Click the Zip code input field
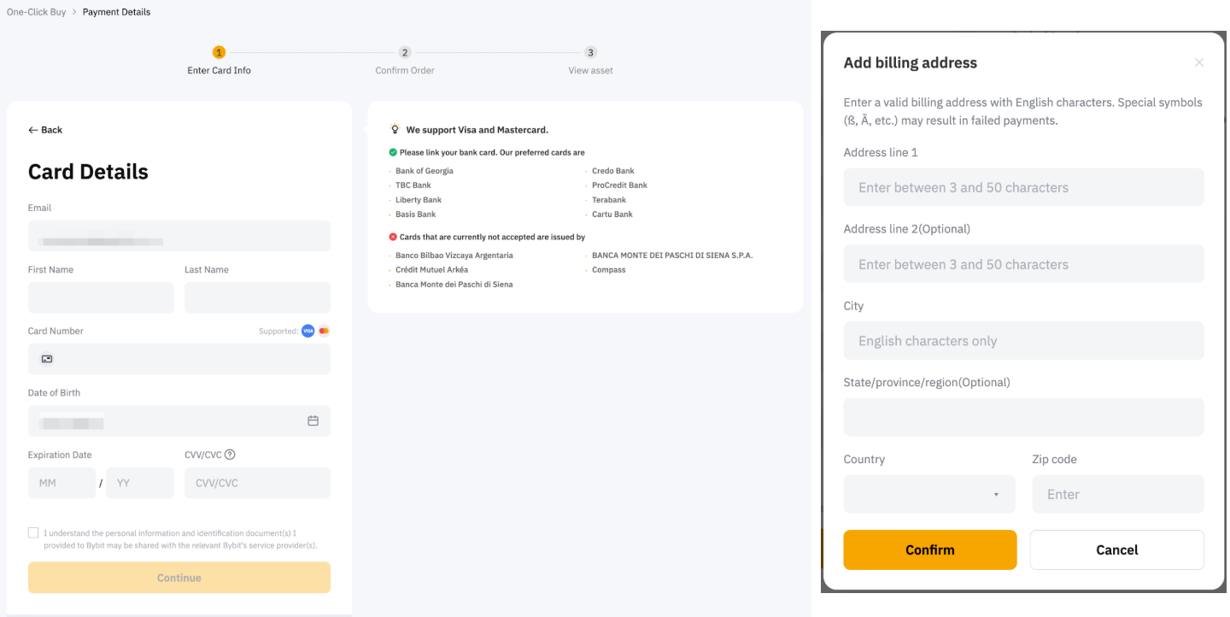The width and height of the screenshot is (1230, 617). tap(1117, 494)
